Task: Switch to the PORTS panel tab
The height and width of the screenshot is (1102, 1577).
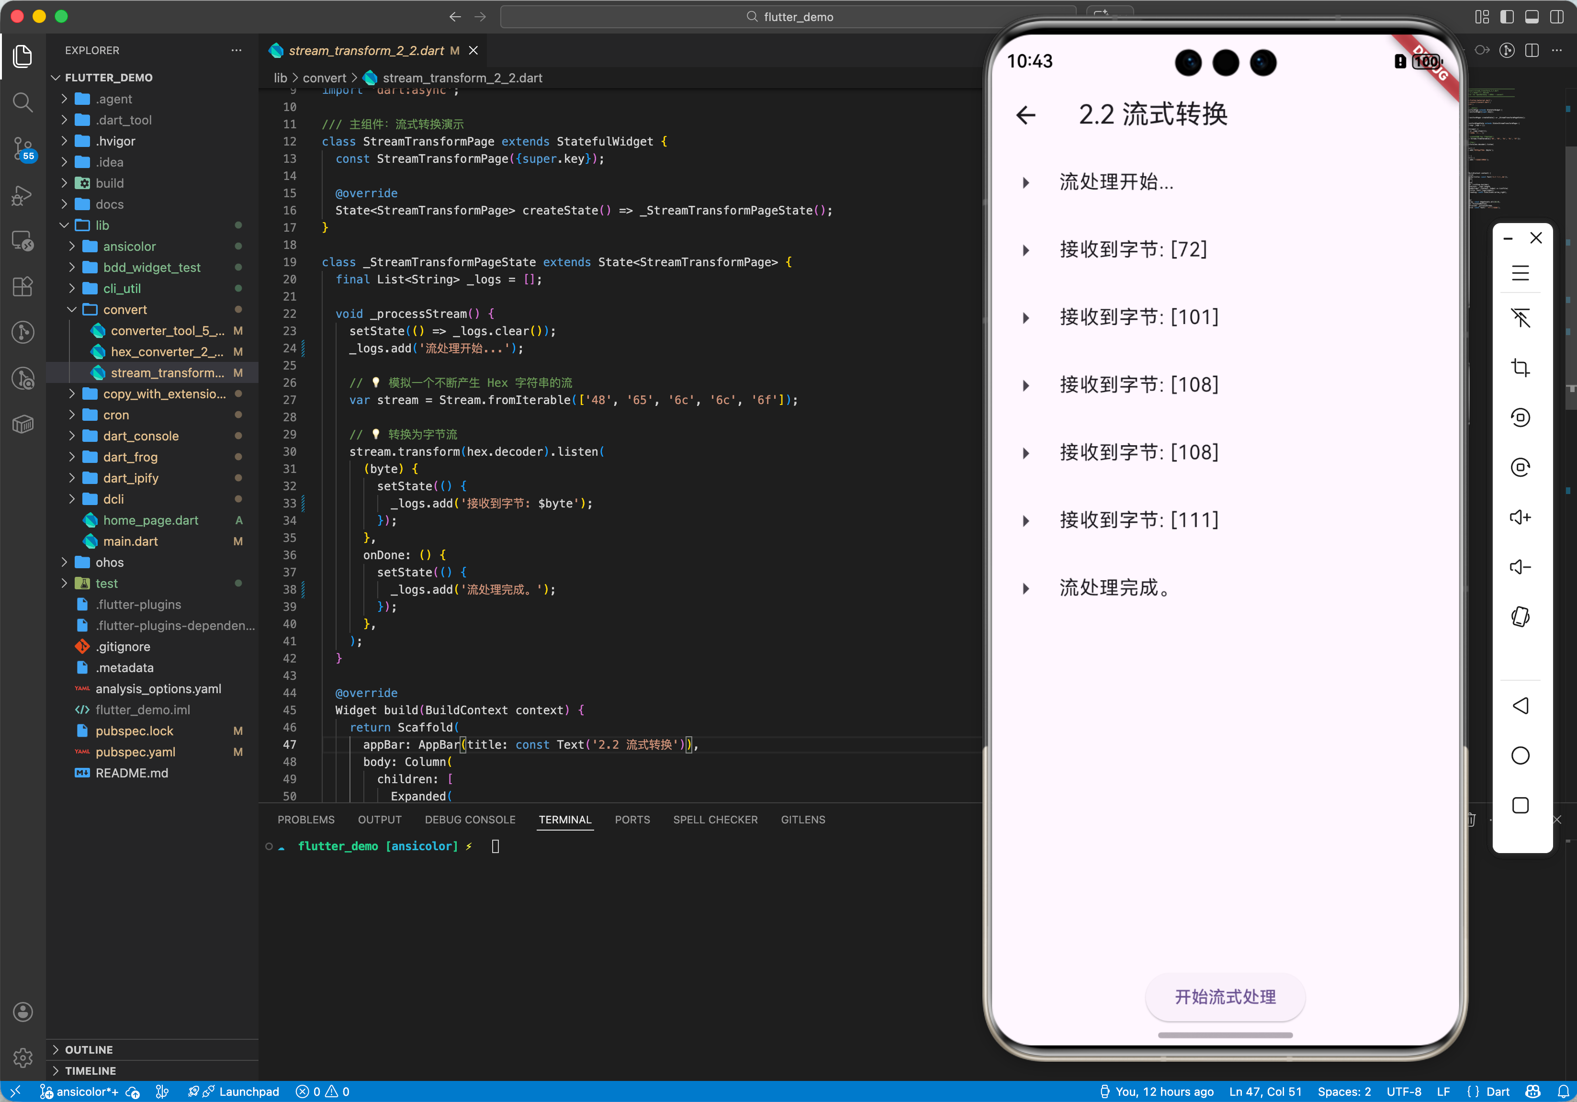Action: point(632,819)
